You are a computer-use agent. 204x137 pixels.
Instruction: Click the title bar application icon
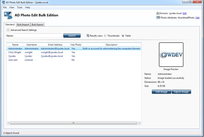[3, 2]
